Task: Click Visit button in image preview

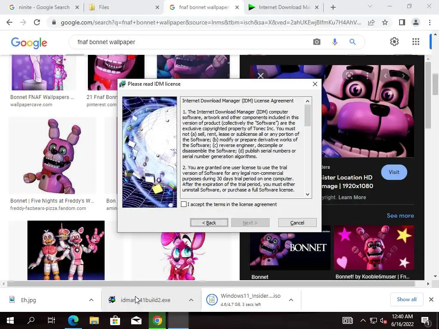Action: [394, 172]
